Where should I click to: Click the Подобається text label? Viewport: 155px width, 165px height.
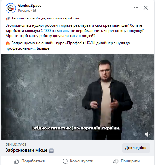pyautogui.click(x=33, y=161)
